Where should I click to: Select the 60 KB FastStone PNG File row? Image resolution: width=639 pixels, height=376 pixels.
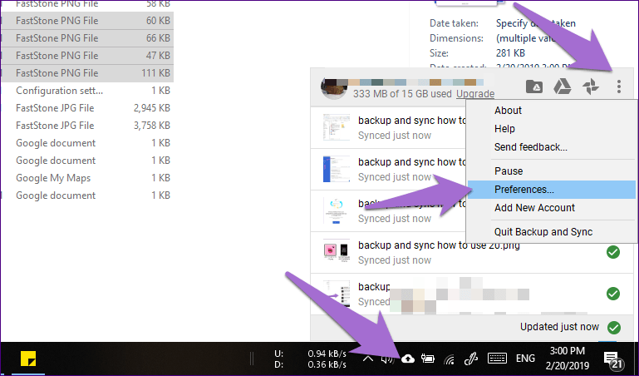[x=87, y=21]
